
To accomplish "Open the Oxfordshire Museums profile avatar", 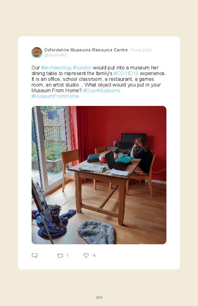I will pyautogui.click(x=37, y=53).
